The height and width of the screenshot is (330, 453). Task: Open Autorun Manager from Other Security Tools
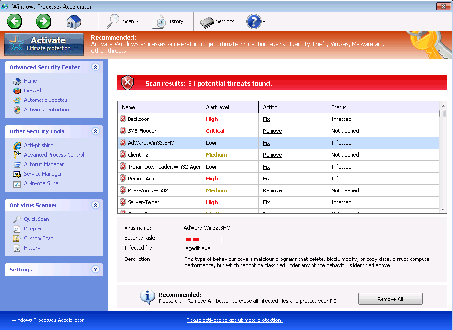[44, 164]
